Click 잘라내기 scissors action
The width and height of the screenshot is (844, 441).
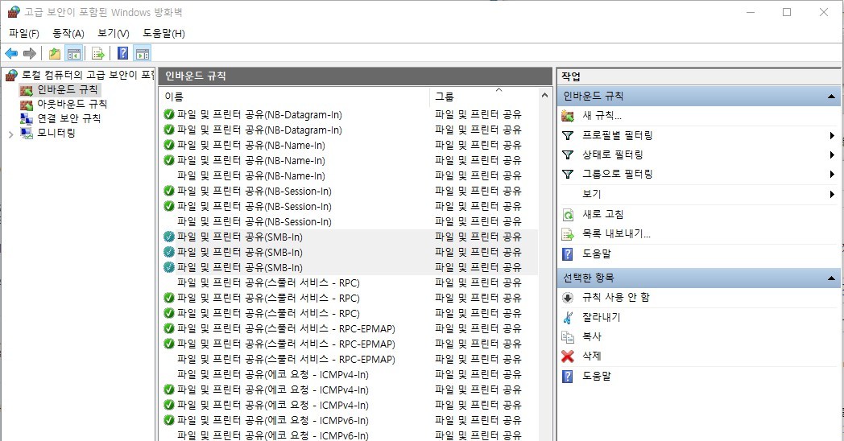pyautogui.click(x=602, y=317)
